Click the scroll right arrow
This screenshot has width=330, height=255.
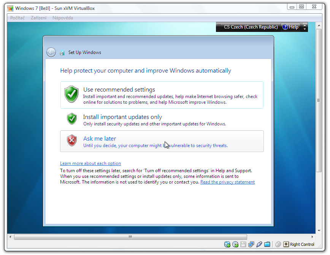(313, 237)
